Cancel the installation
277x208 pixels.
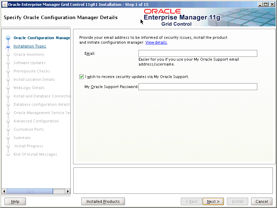262,201
